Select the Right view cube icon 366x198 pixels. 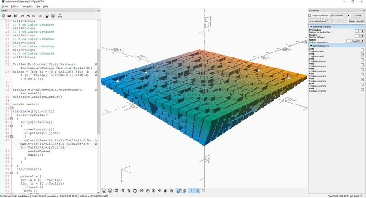142,191
